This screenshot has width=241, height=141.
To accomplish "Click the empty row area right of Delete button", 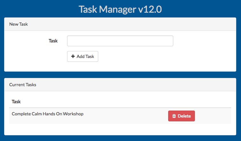I will pyautogui.click(x=213, y=116).
